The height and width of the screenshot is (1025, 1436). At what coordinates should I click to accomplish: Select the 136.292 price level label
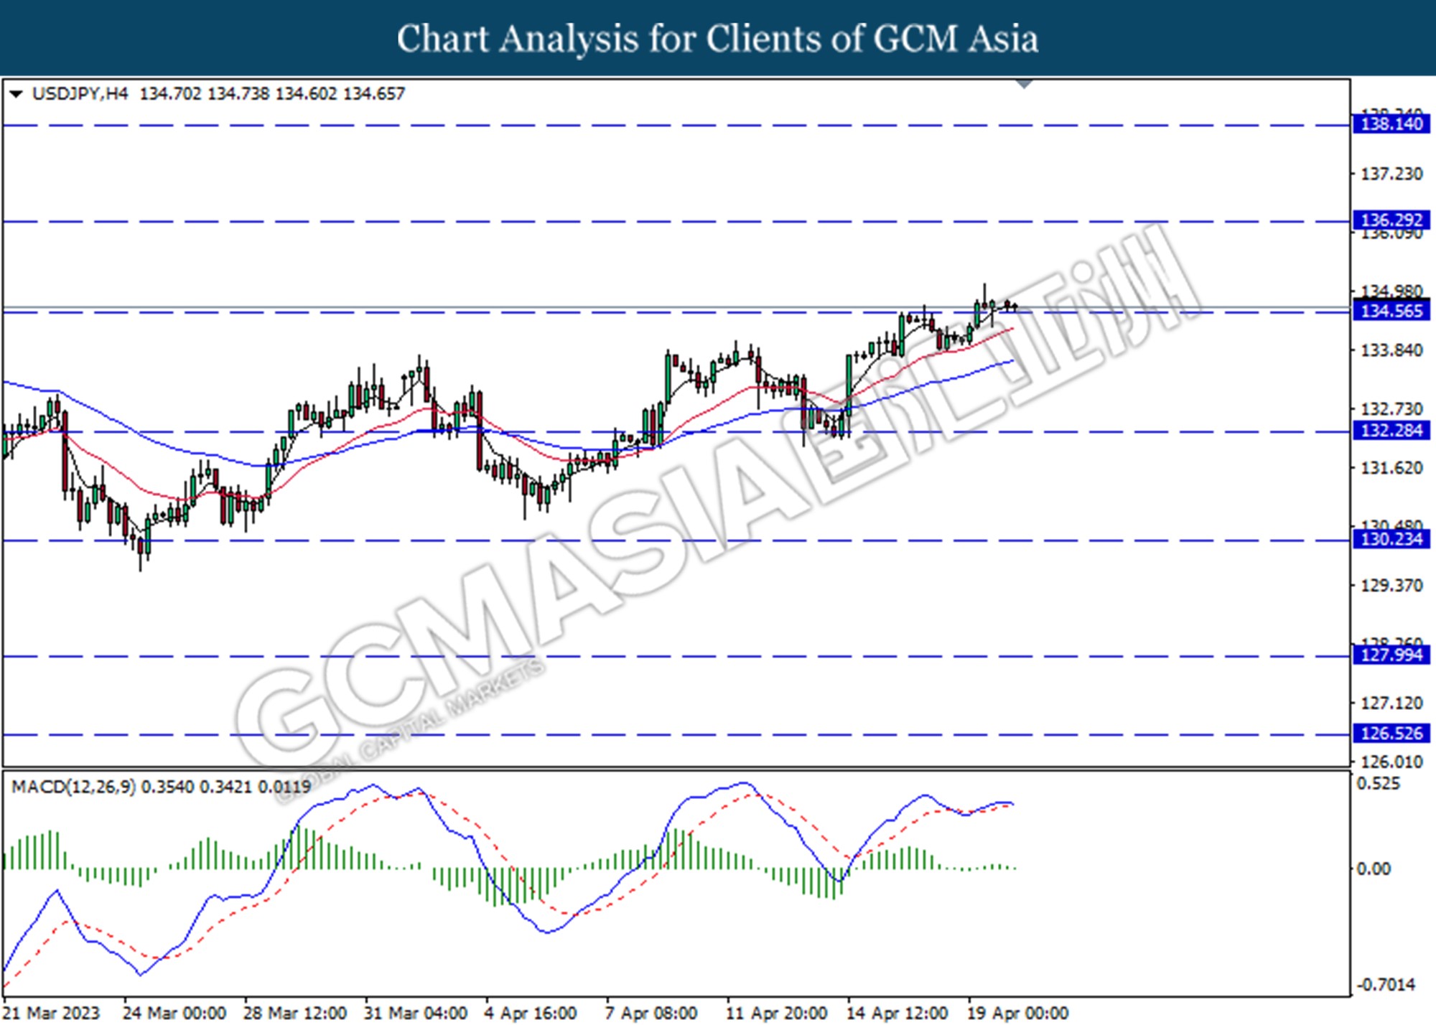[x=1391, y=220]
